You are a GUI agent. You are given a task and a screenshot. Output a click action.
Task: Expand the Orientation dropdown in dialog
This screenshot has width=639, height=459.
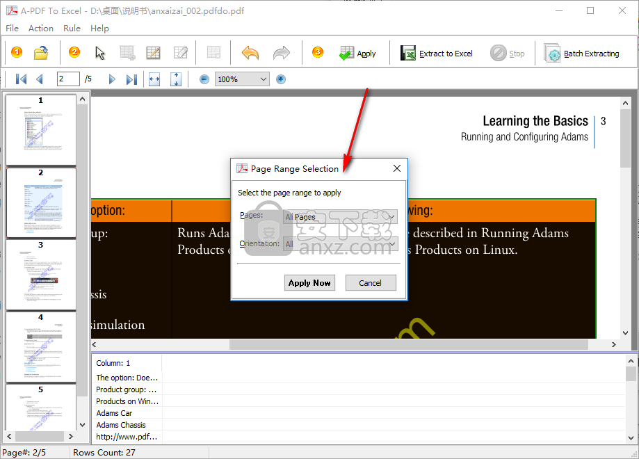click(x=340, y=244)
